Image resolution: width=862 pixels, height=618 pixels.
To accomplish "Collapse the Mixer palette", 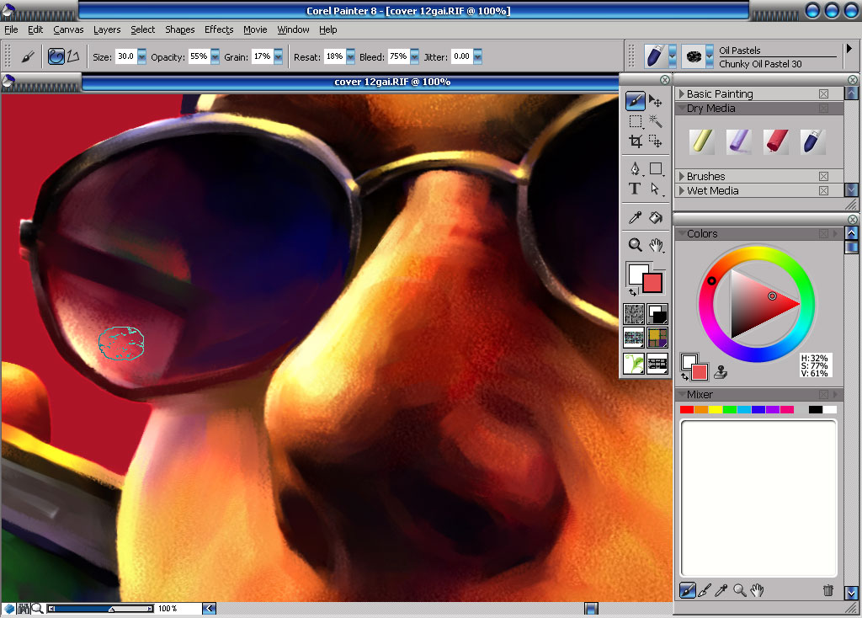I will [682, 394].
